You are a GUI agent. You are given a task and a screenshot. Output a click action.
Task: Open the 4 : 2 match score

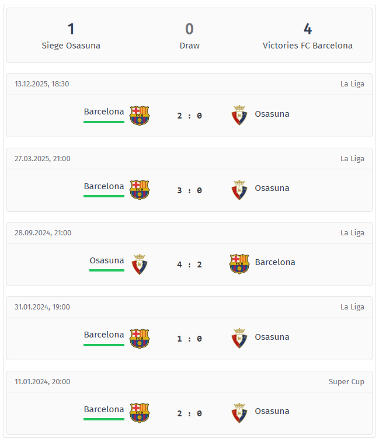[189, 264]
